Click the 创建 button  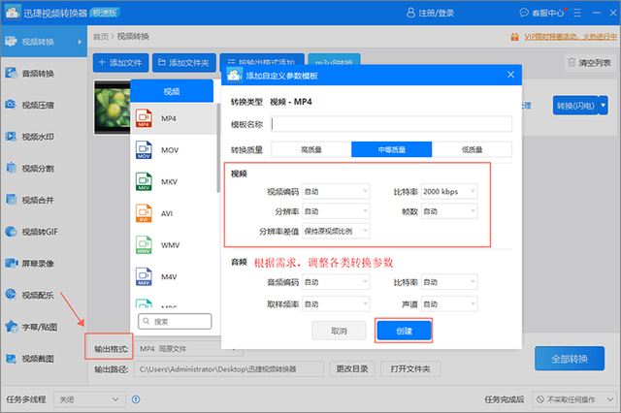point(404,331)
